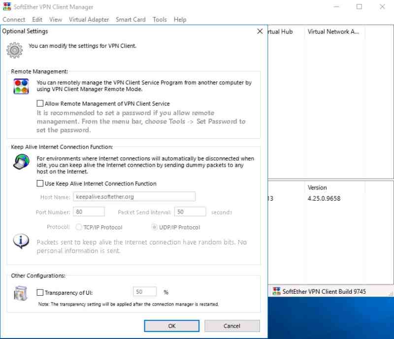Screen dimensions: 394x339
Task: Click the information speech-bubble icon
Action: 21,241
